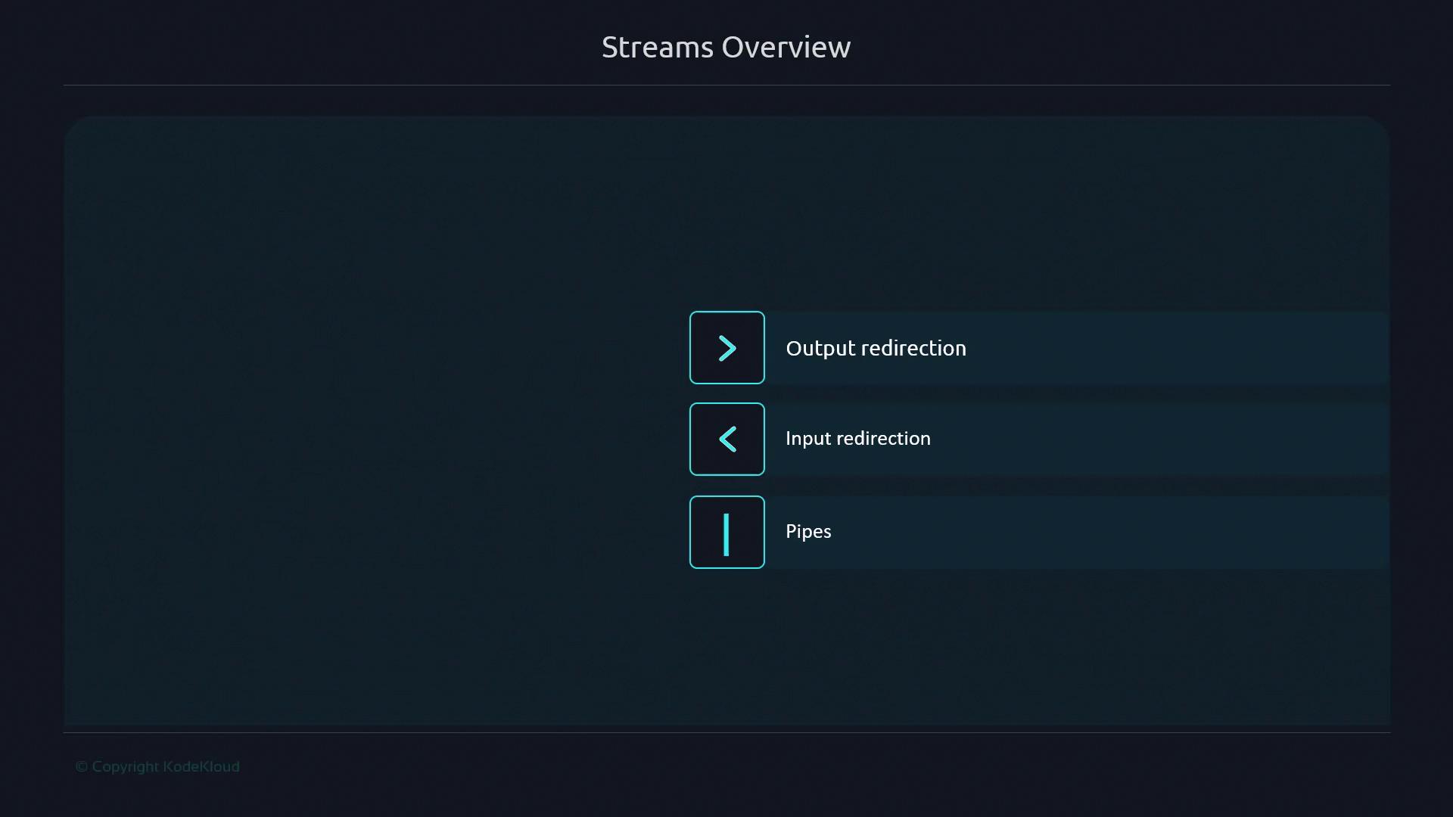Click the © symbol in the footer
Screen dimensions: 1453x817
click(x=81, y=767)
